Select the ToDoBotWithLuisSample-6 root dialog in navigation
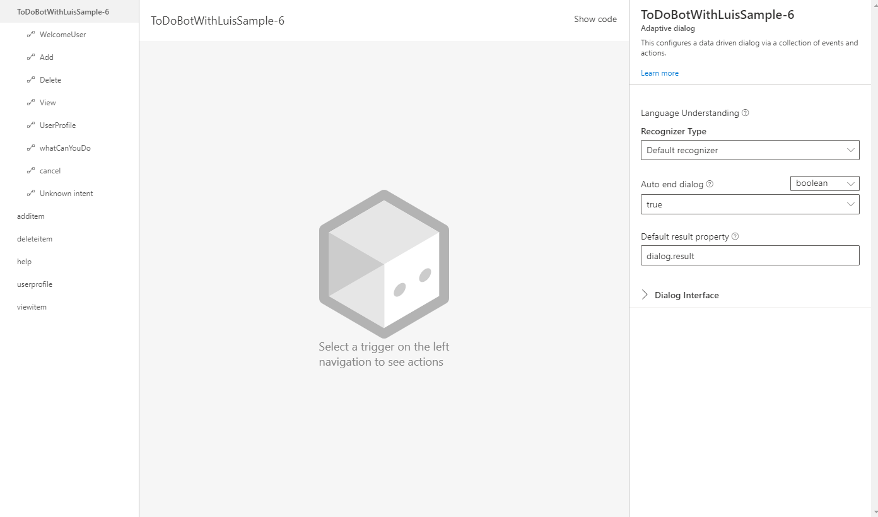Viewport: 878px width, 517px height. coord(69,11)
